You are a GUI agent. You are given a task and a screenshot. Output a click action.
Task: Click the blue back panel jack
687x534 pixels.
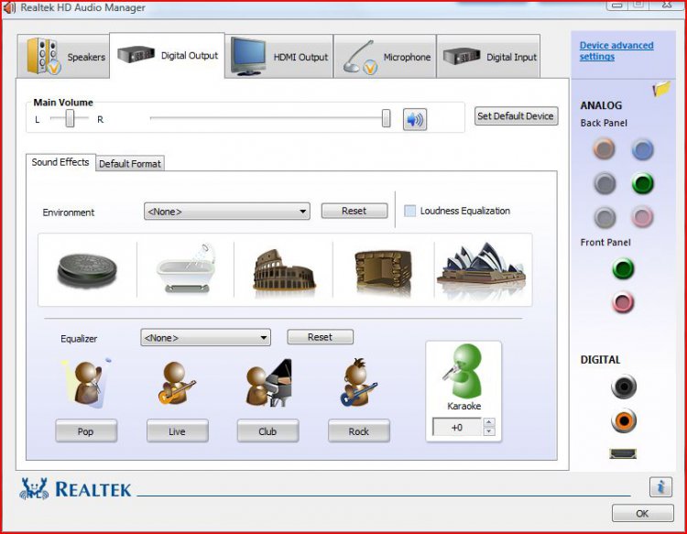tap(642, 149)
